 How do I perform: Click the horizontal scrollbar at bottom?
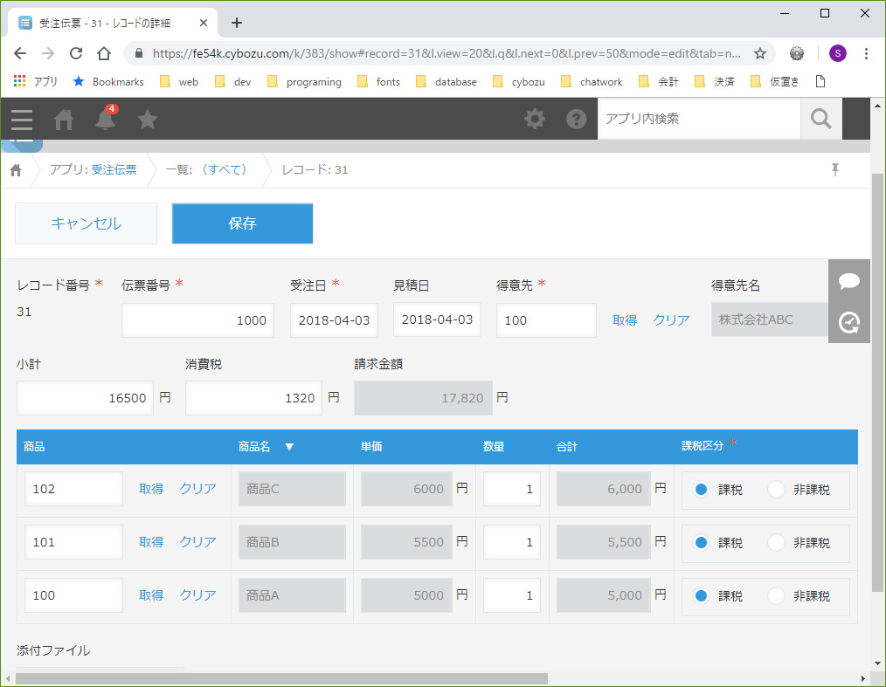click(281, 678)
